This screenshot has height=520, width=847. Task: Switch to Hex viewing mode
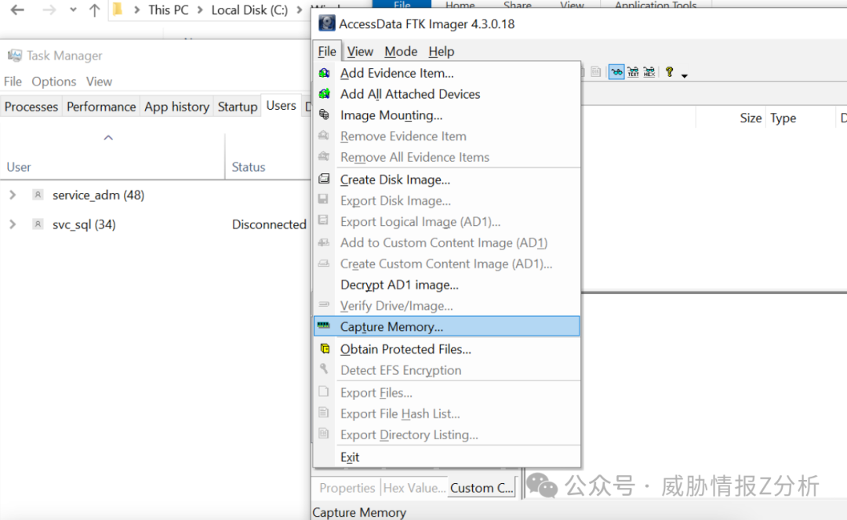[x=649, y=72]
